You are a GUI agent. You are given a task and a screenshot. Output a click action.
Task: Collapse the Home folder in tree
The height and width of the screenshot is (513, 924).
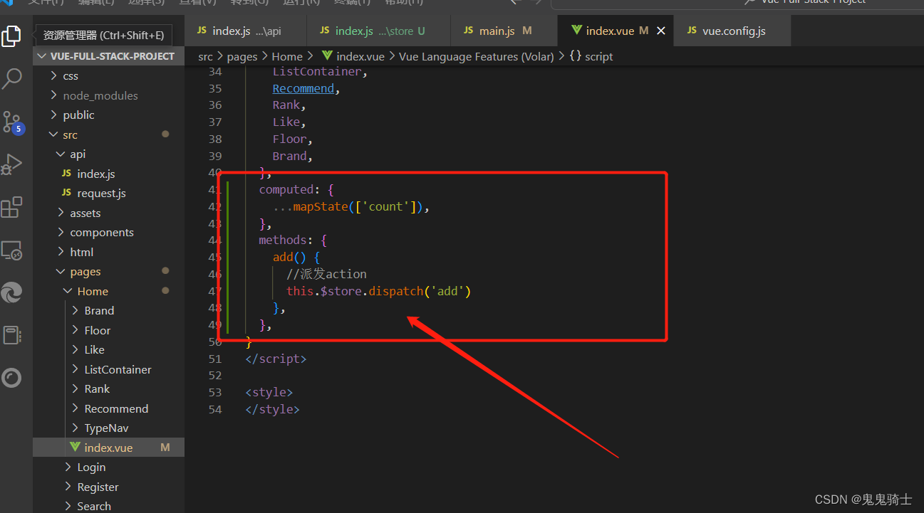108,291
